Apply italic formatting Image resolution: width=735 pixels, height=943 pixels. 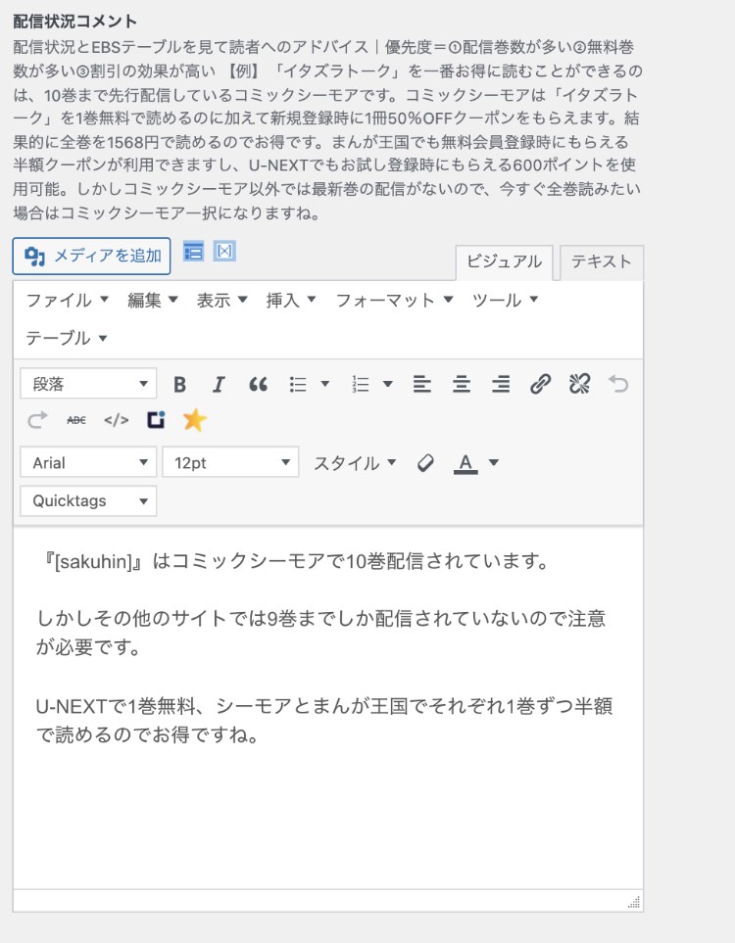(219, 385)
